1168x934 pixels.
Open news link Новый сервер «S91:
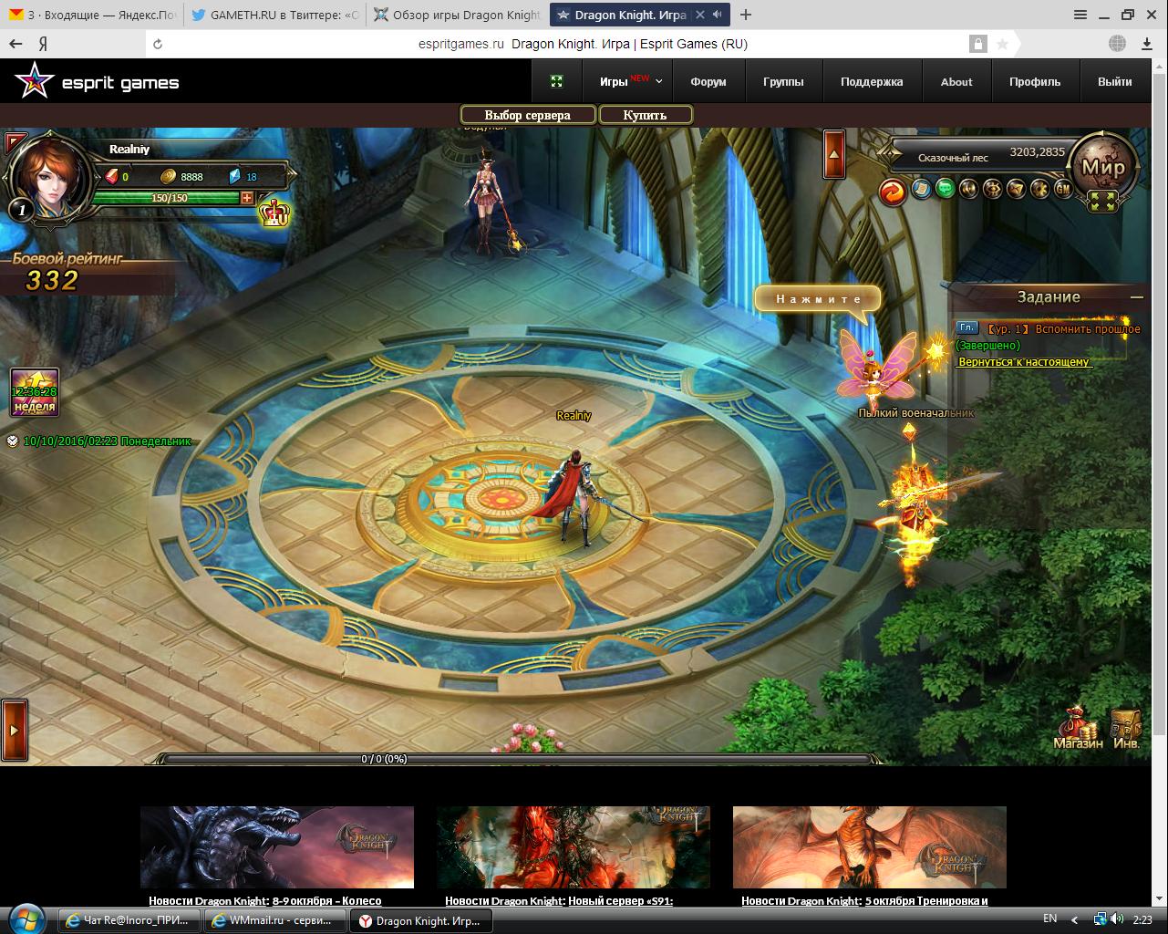coord(621,901)
